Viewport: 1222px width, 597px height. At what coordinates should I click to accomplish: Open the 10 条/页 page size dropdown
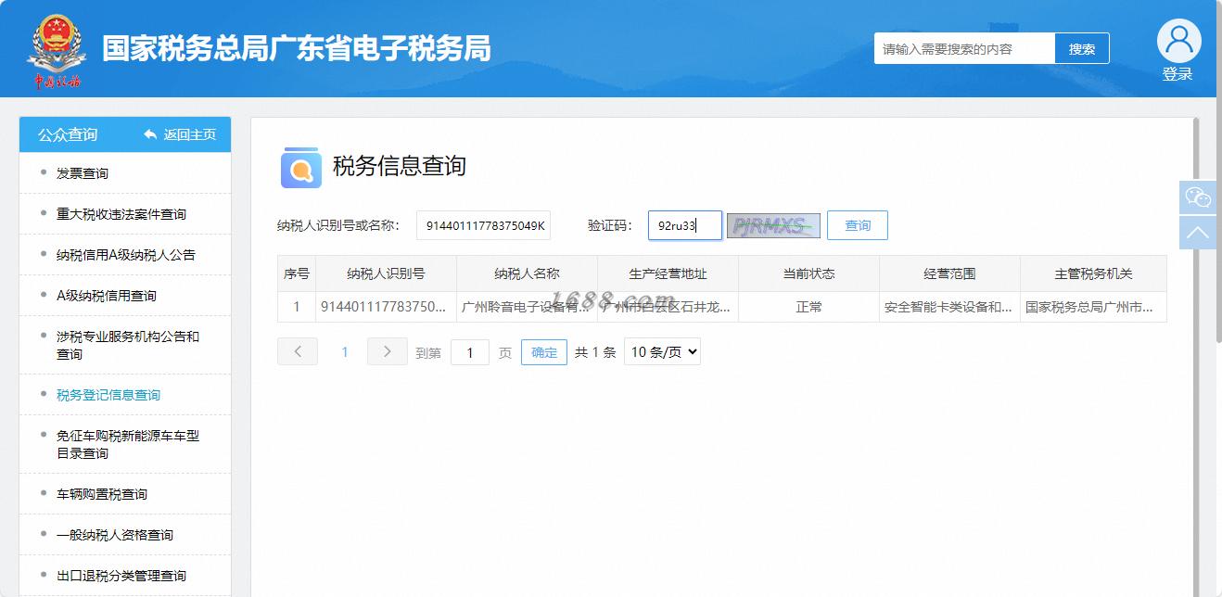662,351
